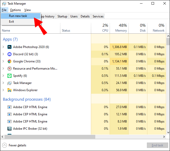Click the Google Chrome icon
This screenshot has width=170, height=151.
tap(10, 61)
